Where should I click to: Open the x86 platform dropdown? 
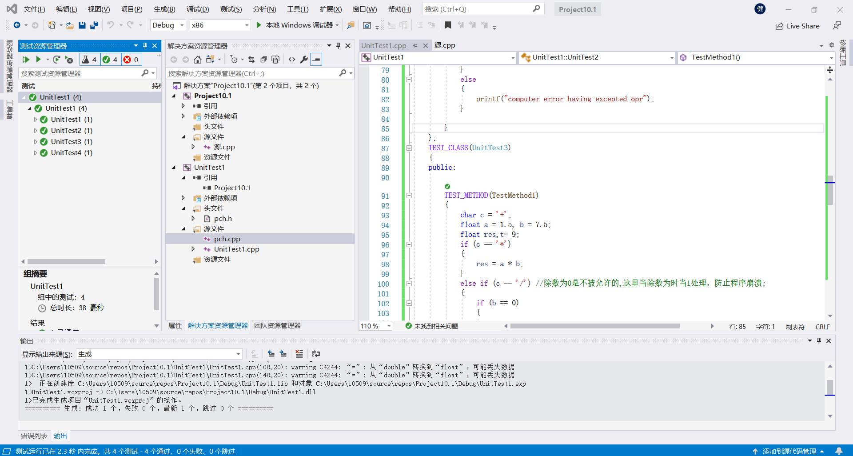click(220, 25)
